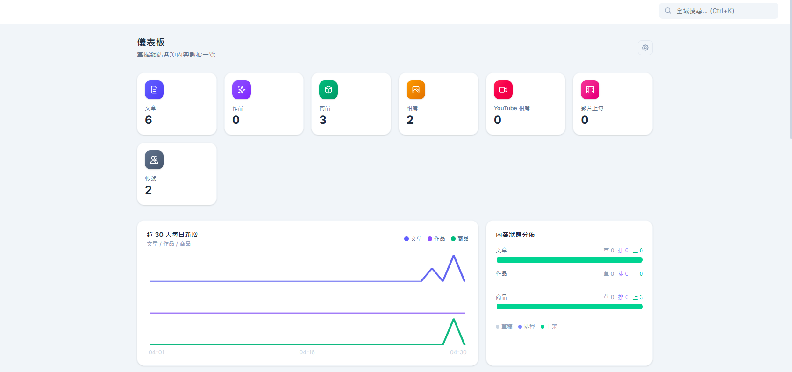Click the red YouTube 相簿 camera icon
Image resolution: width=792 pixels, height=372 pixels.
pyautogui.click(x=503, y=90)
